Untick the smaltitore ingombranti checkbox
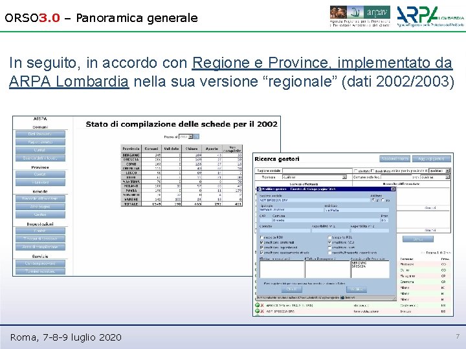This screenshot has width=466, height=349. coord(262,248)
